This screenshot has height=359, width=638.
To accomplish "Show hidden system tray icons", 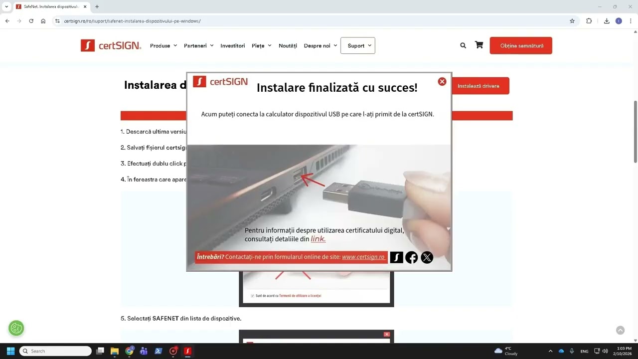I will coord(550,351).
